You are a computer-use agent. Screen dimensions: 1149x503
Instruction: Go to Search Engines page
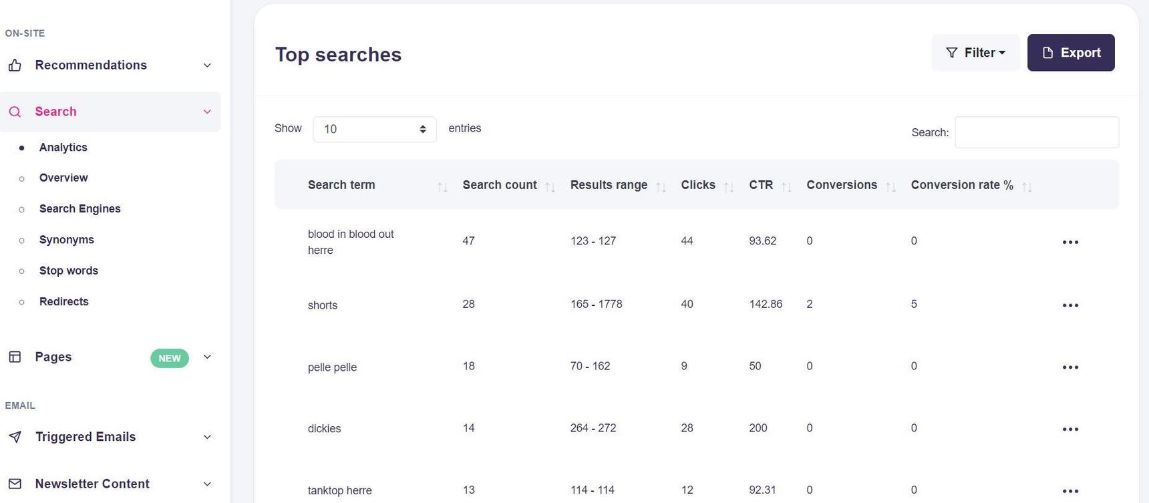coord(80,209)
